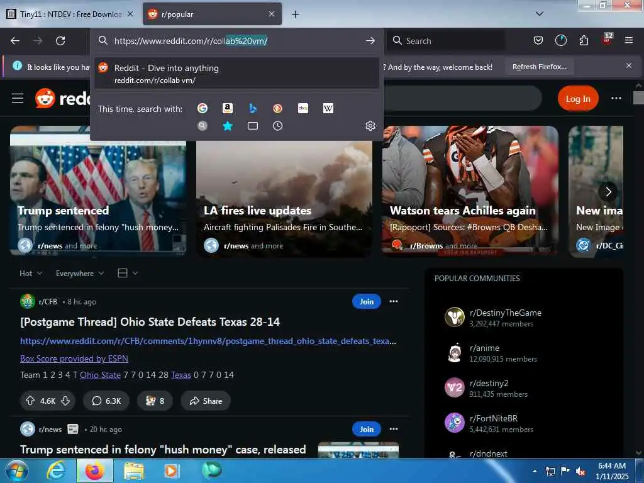Open the card view layout dropdown

coord(128,273)
